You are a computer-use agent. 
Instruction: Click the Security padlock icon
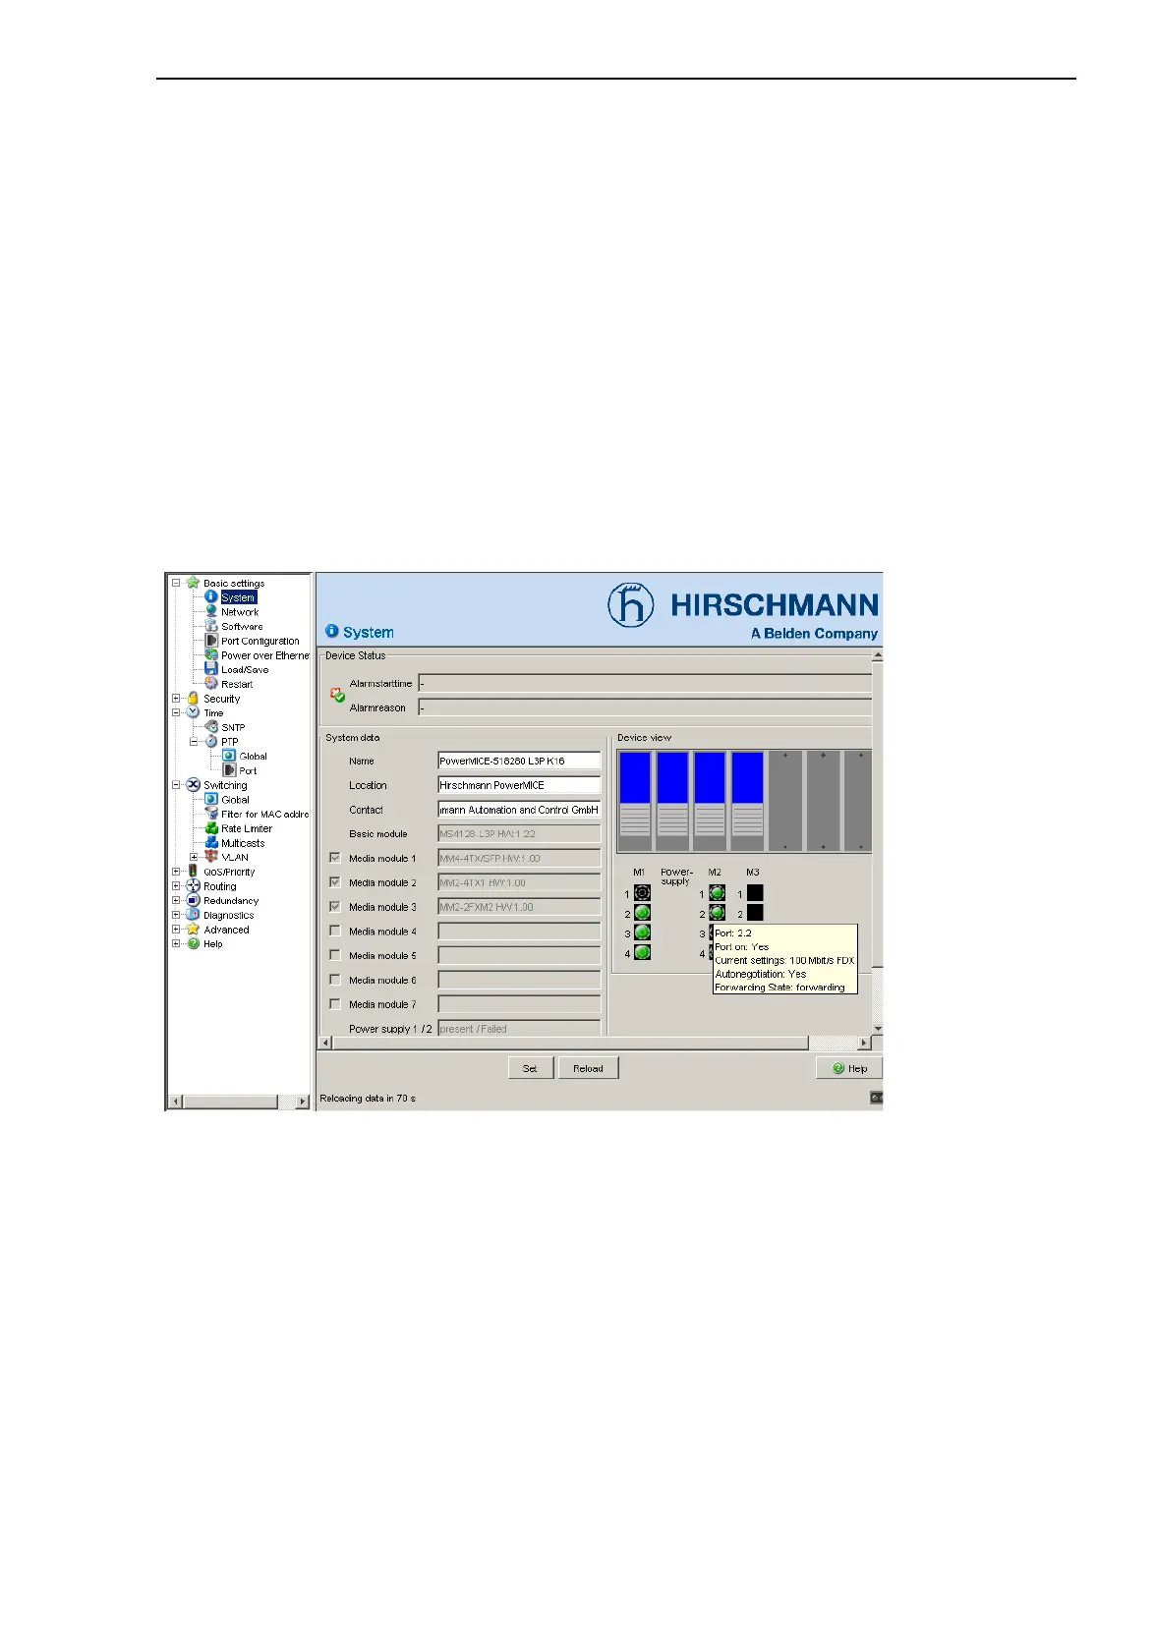tap(193, 699)
